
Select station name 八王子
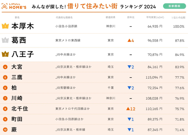pyautogui.click(x=23, y=54)
